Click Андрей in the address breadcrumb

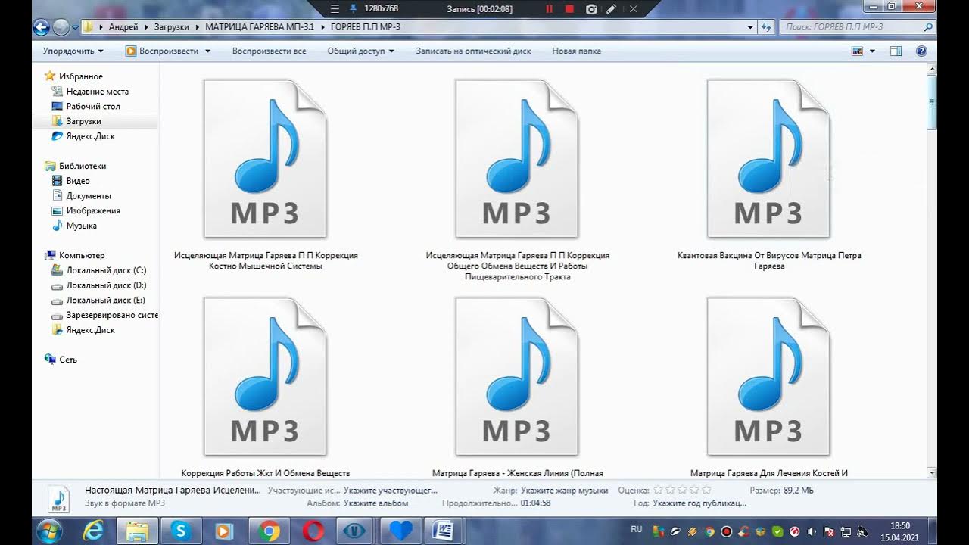coord(123,27)
